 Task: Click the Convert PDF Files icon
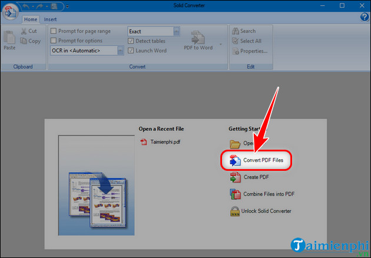click(235, 160)
